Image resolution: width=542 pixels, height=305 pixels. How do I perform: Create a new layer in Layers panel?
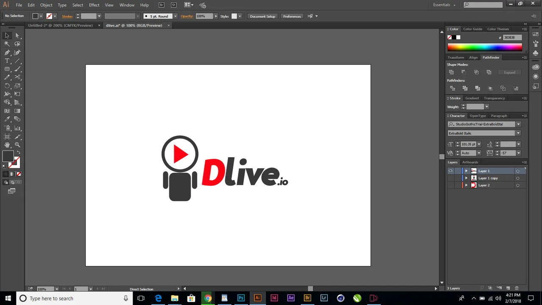point(508,288)
